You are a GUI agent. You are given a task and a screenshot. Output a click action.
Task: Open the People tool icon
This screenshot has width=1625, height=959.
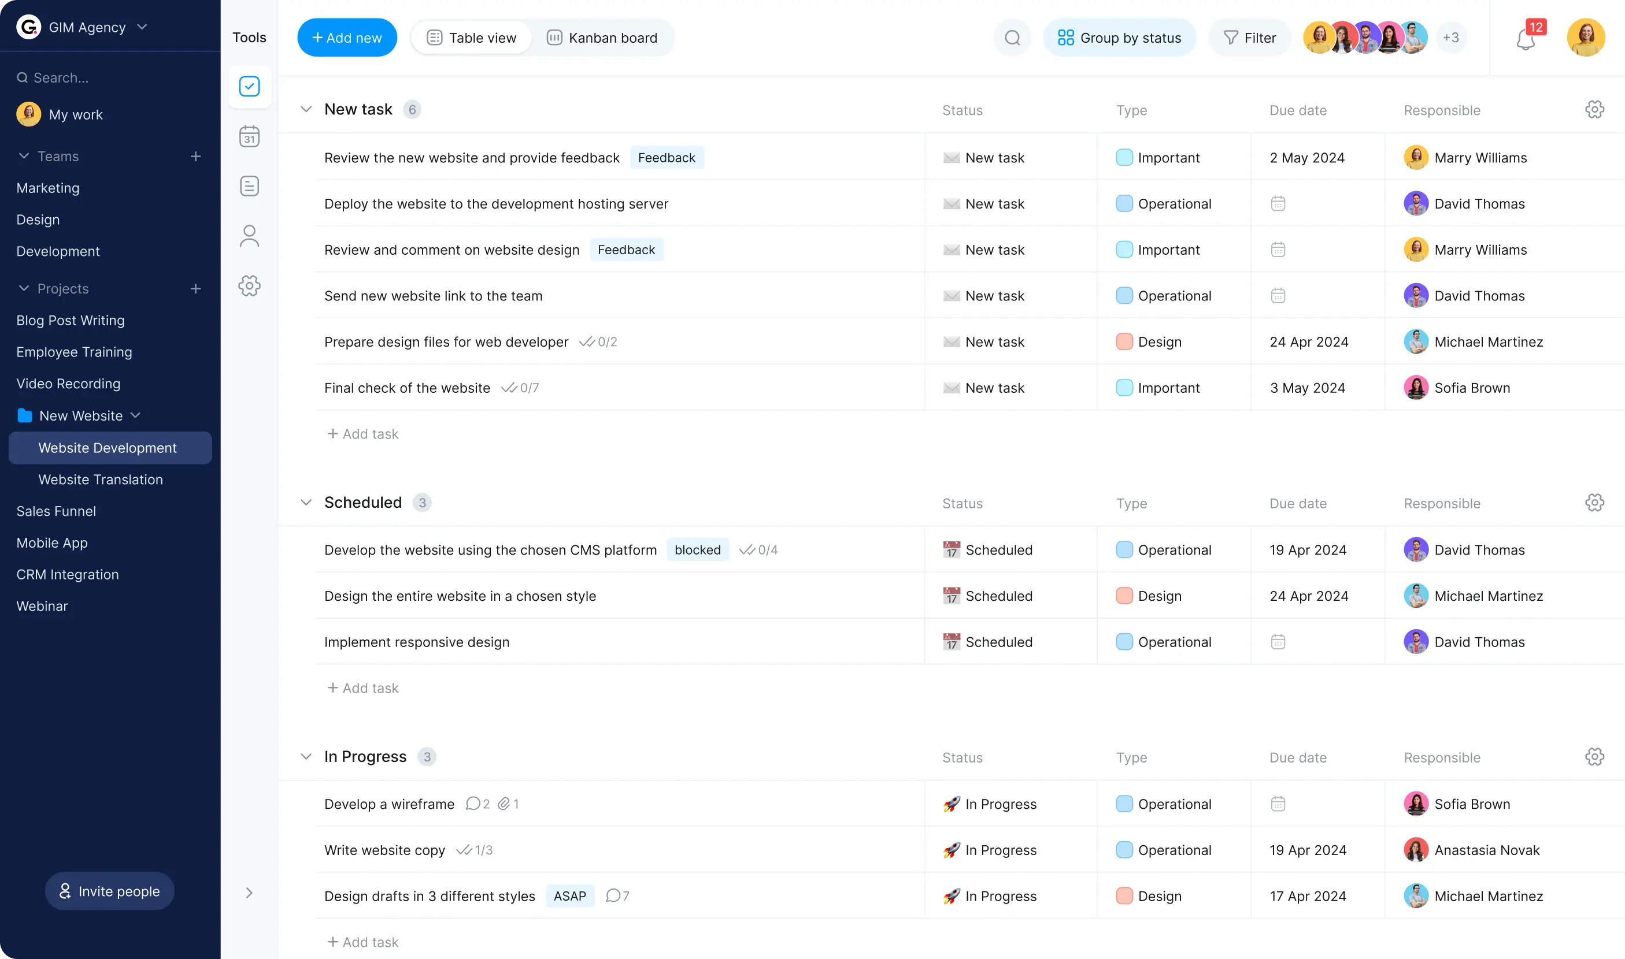(x=249, y=236)
